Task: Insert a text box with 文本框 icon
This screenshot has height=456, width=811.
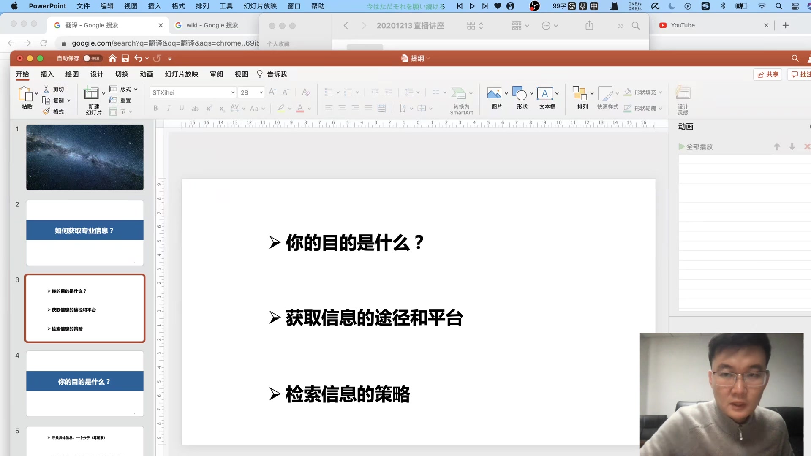Action: 545,93
